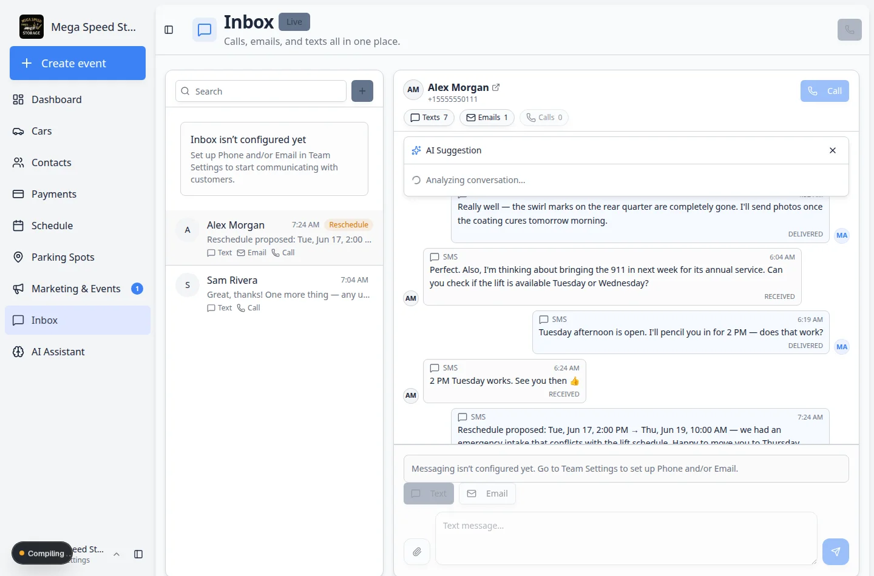Go to Contacts page
This screenshot has width=874, height=576.
[78, 162]
